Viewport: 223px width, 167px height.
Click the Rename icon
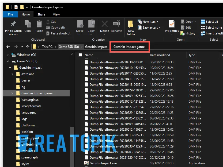coord(116,24)
